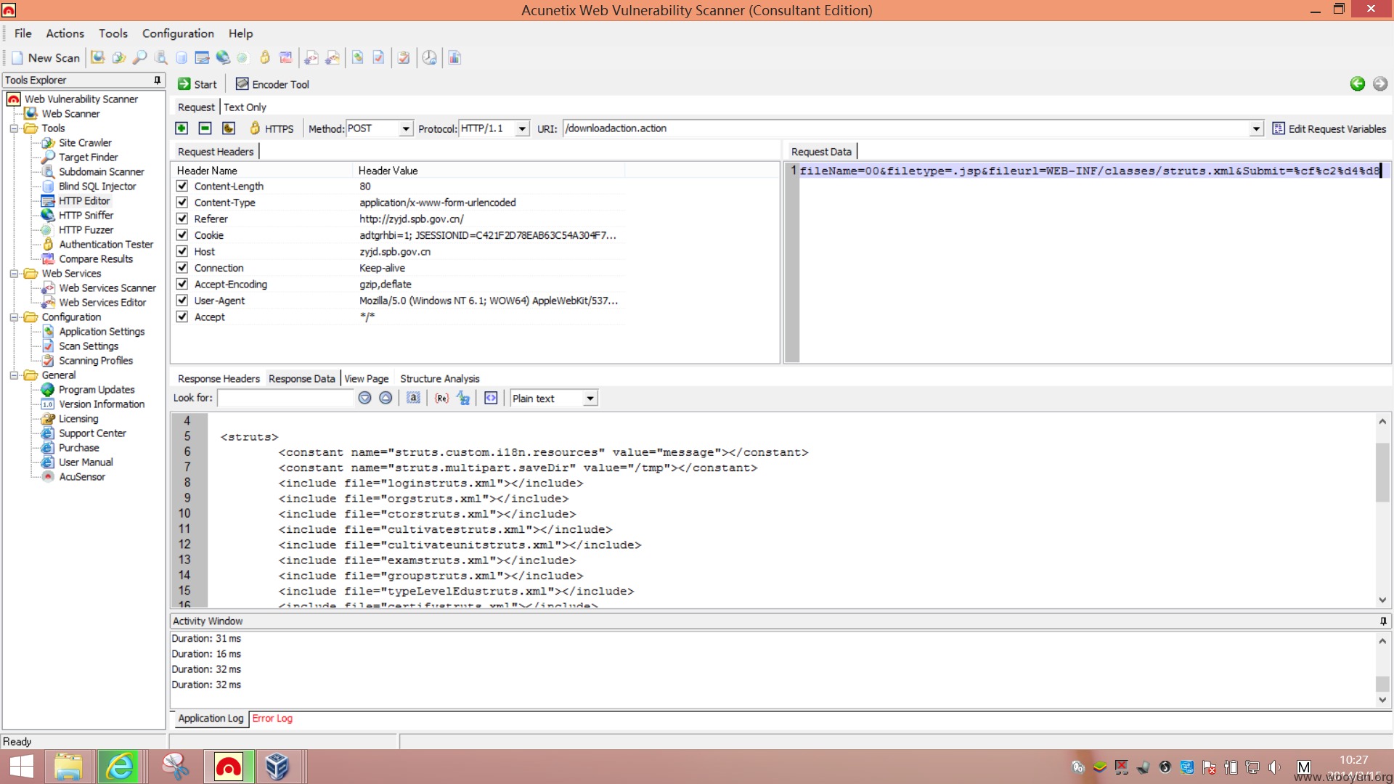Collapse the General tree node
The width and height of the screenshot is (1394, 784).
[14, 375]
